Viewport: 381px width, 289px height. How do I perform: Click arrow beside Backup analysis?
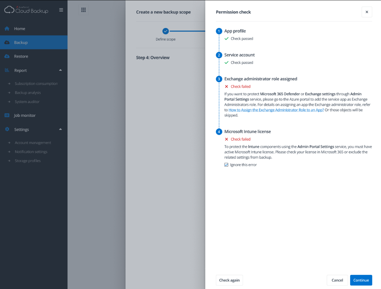(9, 93)
